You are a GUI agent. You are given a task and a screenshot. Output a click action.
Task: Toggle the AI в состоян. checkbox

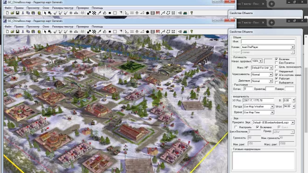point(276,75)
